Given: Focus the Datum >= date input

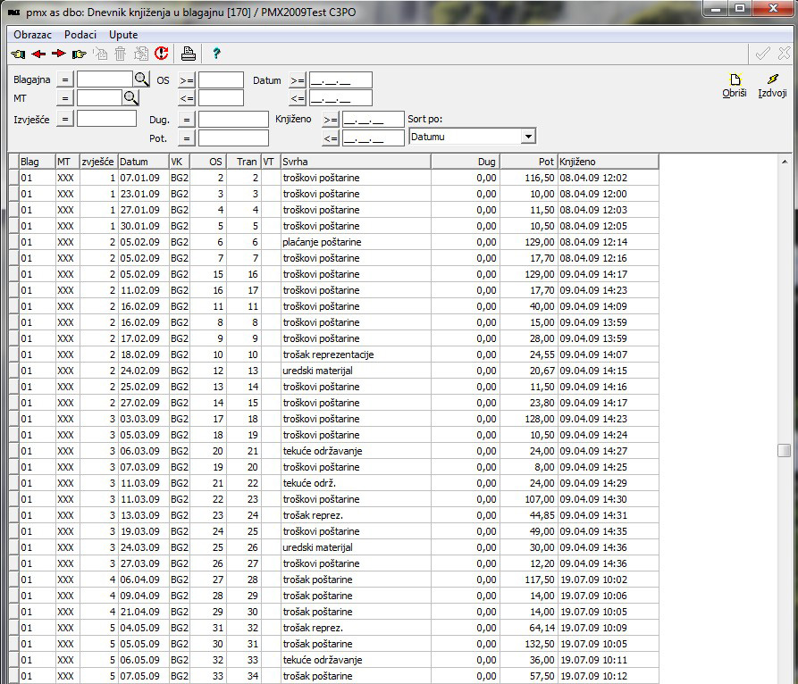Looking at the screenshot, I should [x=340, y=79].
